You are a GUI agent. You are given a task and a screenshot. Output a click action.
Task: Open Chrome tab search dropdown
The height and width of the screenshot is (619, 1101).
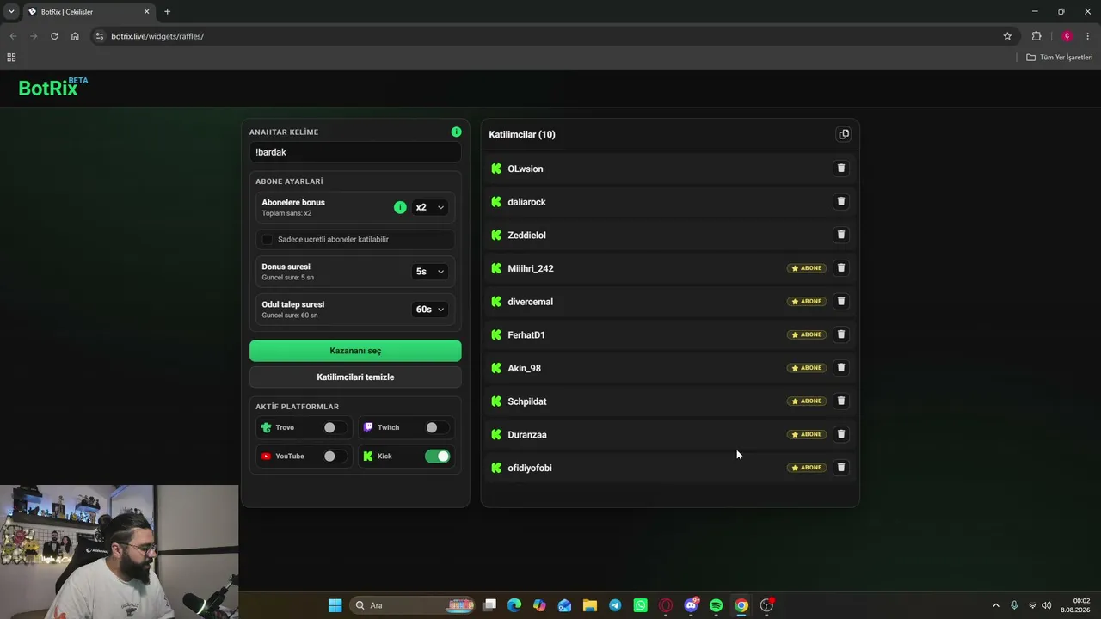click(11, 11)
